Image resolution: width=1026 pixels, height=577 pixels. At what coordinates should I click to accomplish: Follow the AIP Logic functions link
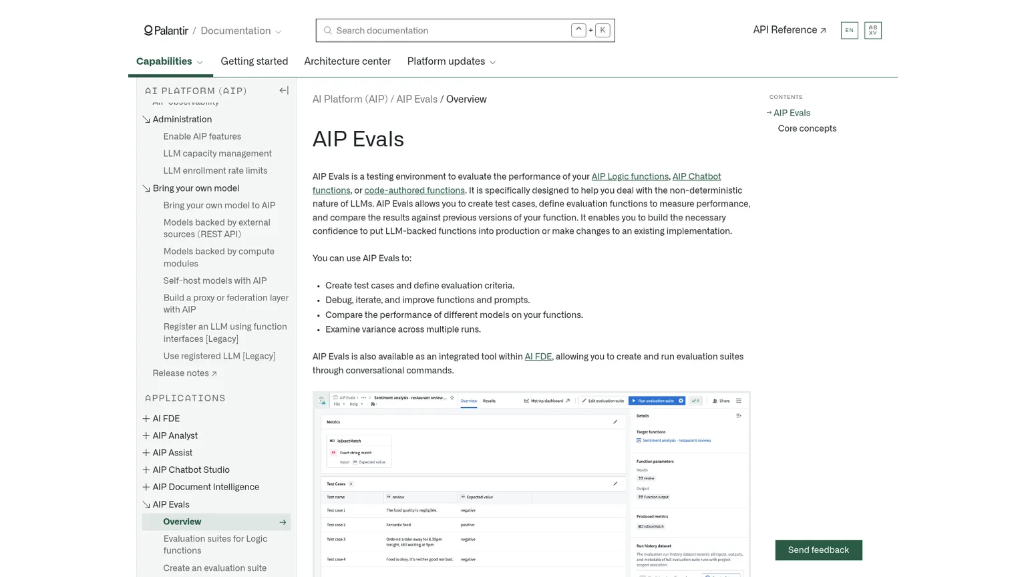click(x=630, y=177)
